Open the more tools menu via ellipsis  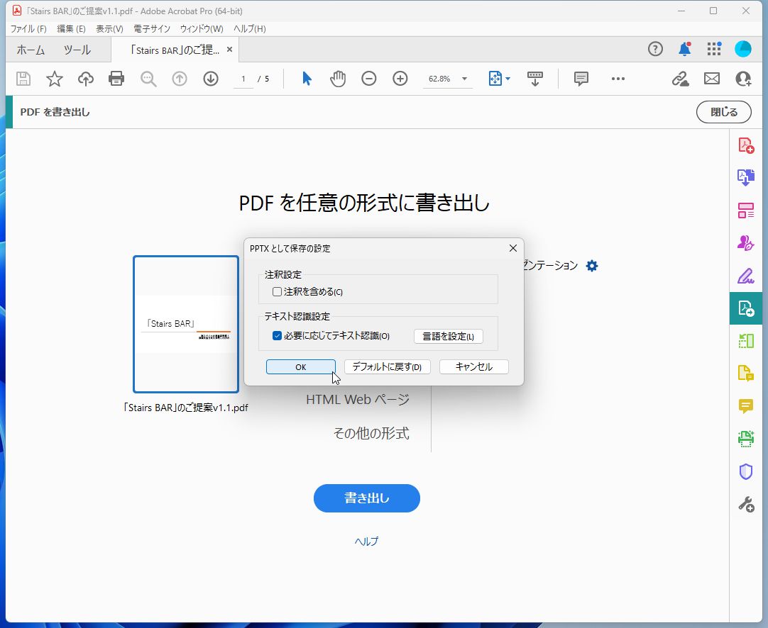tap(618, 79)
